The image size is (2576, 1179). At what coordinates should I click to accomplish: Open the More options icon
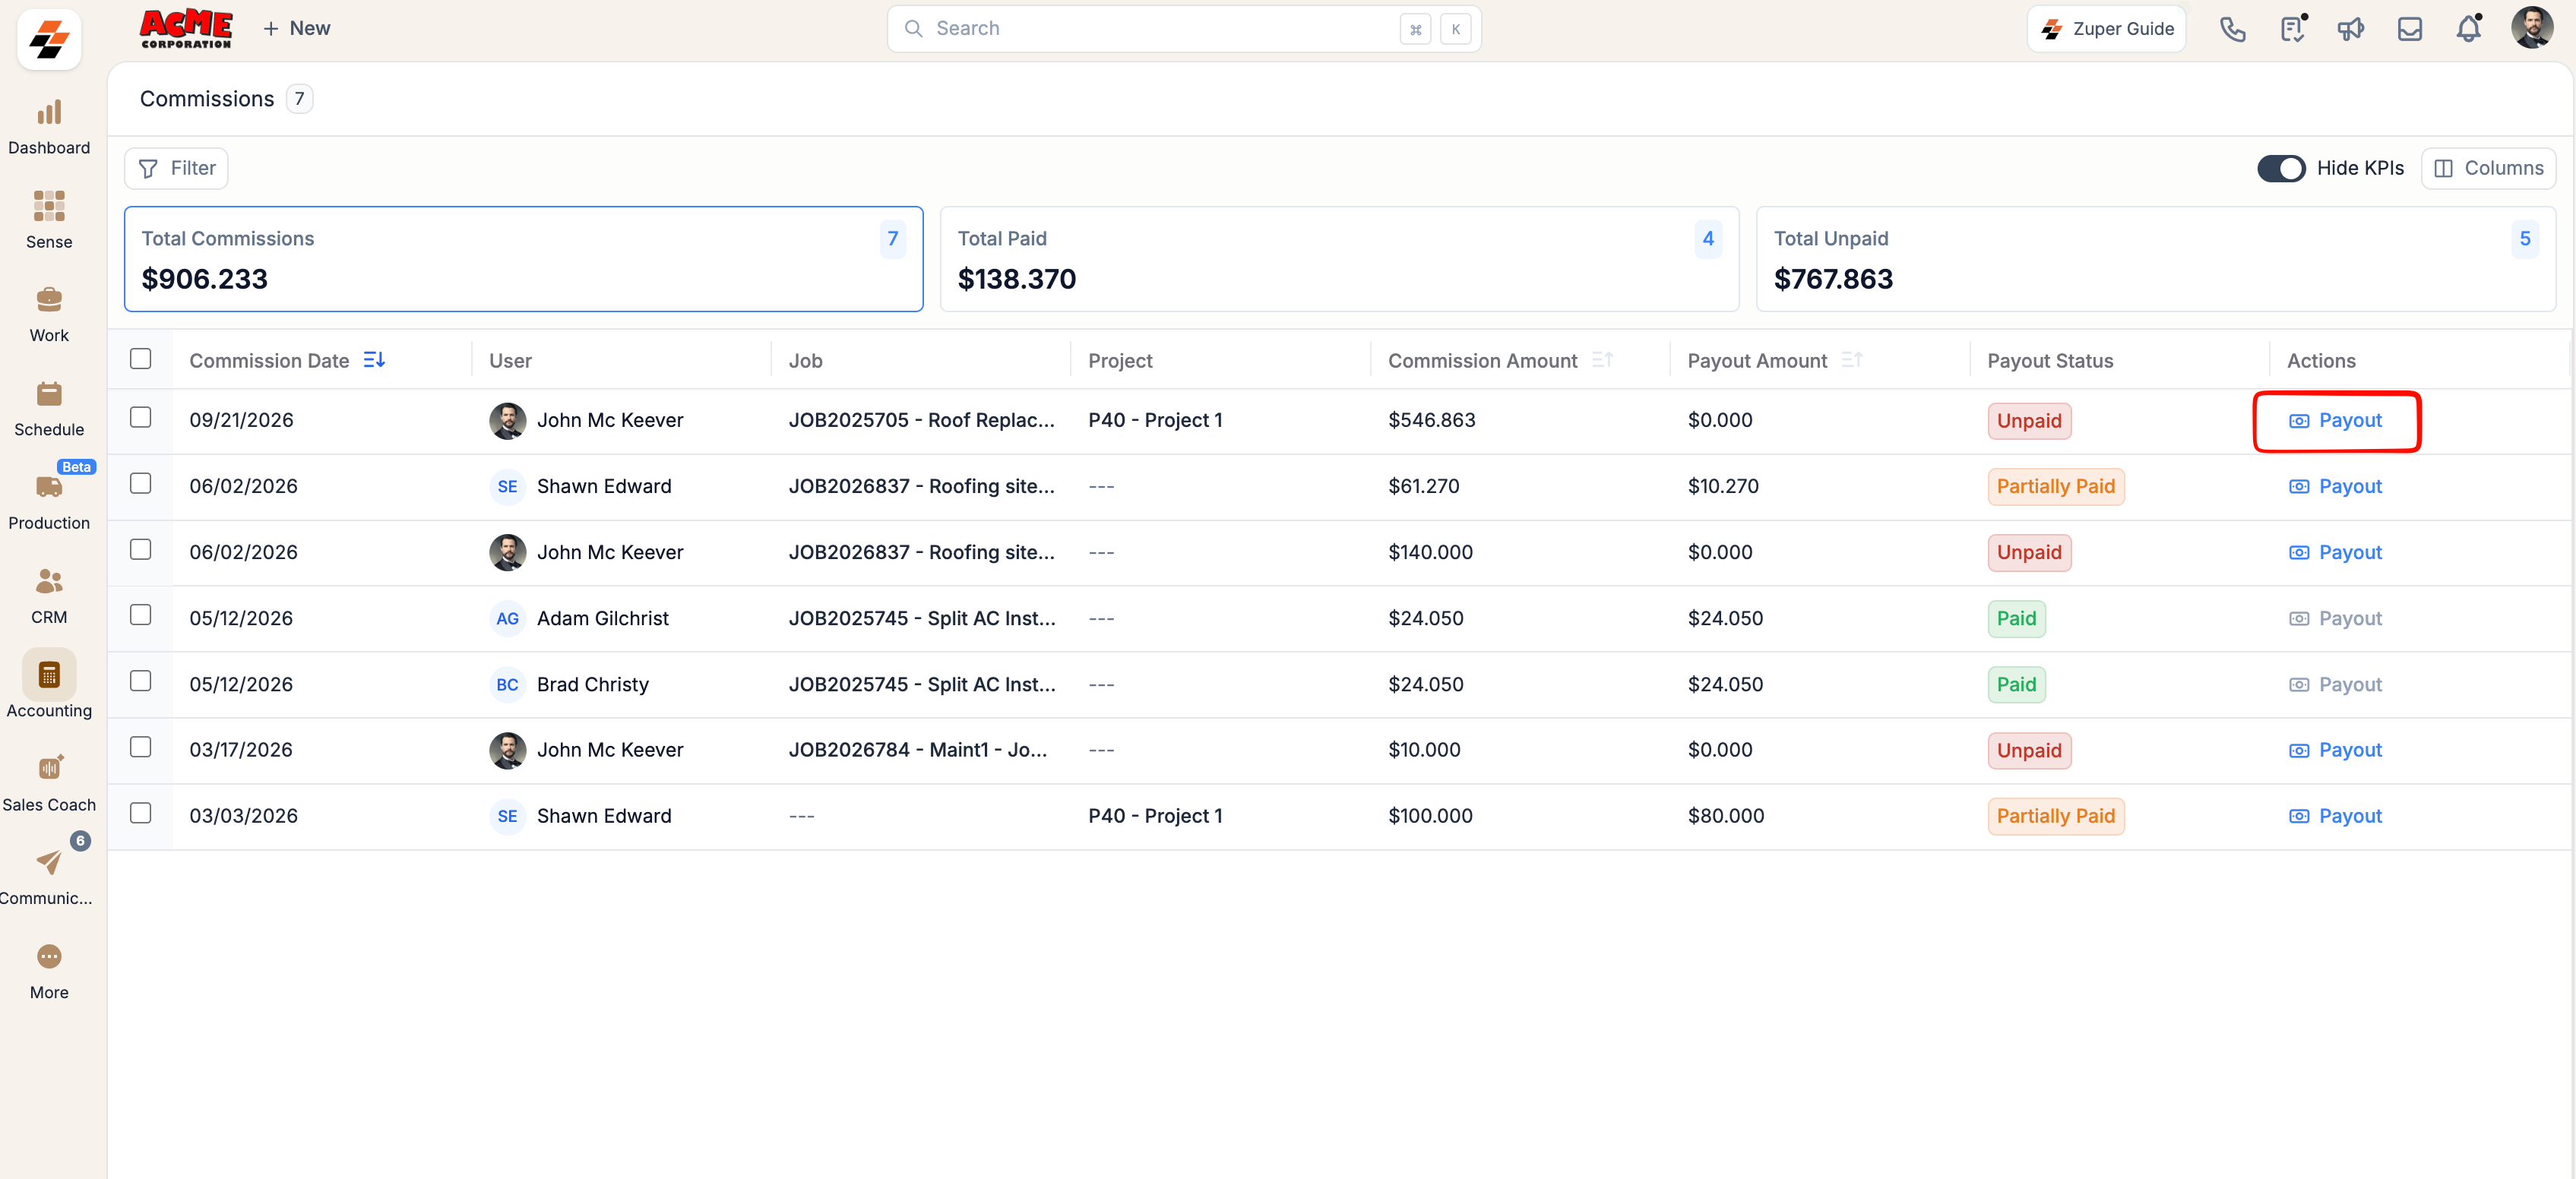pyautogui.click(x=49, y=956)
